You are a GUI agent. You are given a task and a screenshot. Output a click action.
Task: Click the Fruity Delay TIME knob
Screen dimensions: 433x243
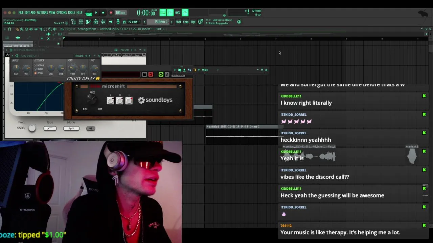[73, 68]
